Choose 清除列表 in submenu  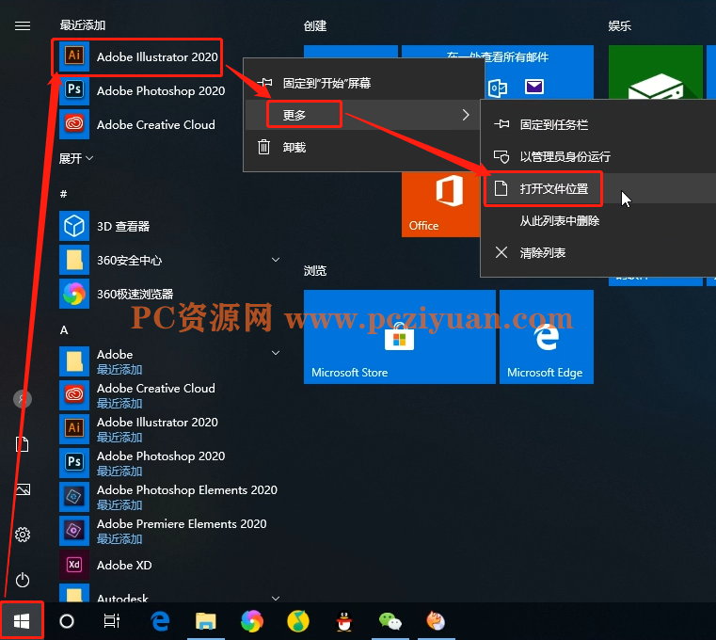tap(599, 252)
